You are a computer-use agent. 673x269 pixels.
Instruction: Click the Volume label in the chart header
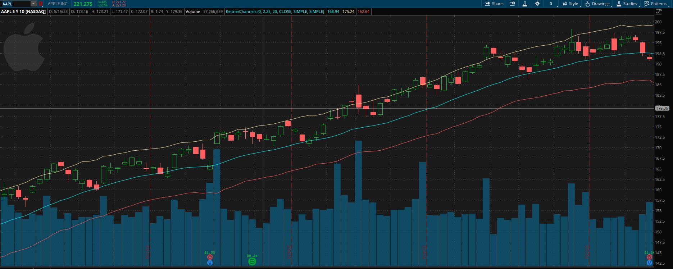[193, 12]
